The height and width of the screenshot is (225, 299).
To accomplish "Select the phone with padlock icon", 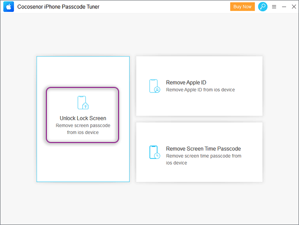I will [x=83, y=103].
